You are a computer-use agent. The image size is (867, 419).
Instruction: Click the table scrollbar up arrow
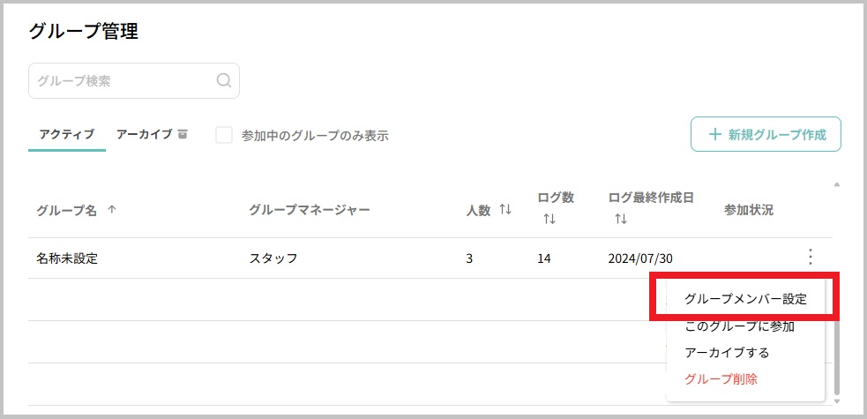pos(837,184)
